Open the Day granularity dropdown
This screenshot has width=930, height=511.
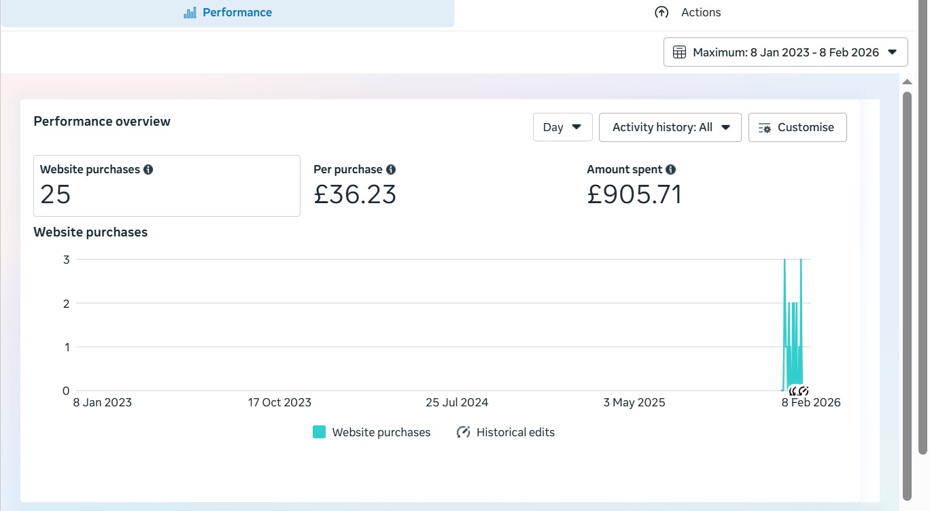pyautogui.click(x=562, y=127)
